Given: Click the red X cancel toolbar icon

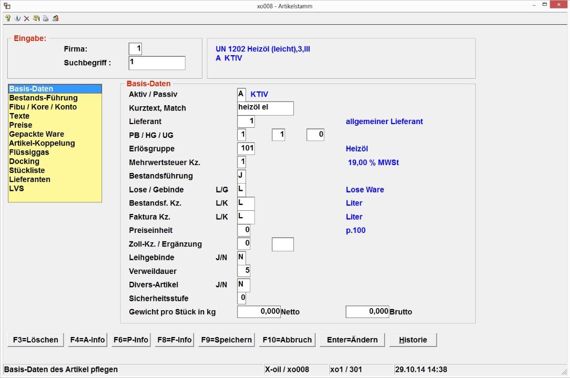Looking at the screenshot, I should point(26,18).
